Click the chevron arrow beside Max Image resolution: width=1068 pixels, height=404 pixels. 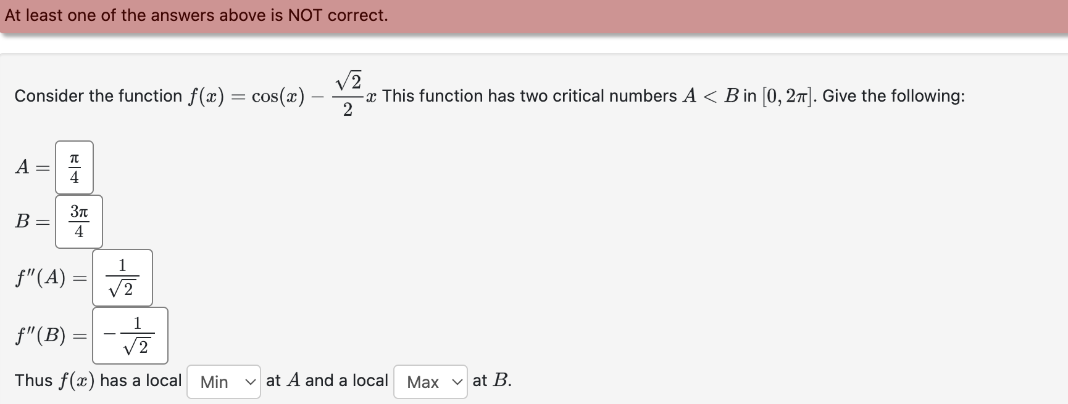[x=457, y=382]
